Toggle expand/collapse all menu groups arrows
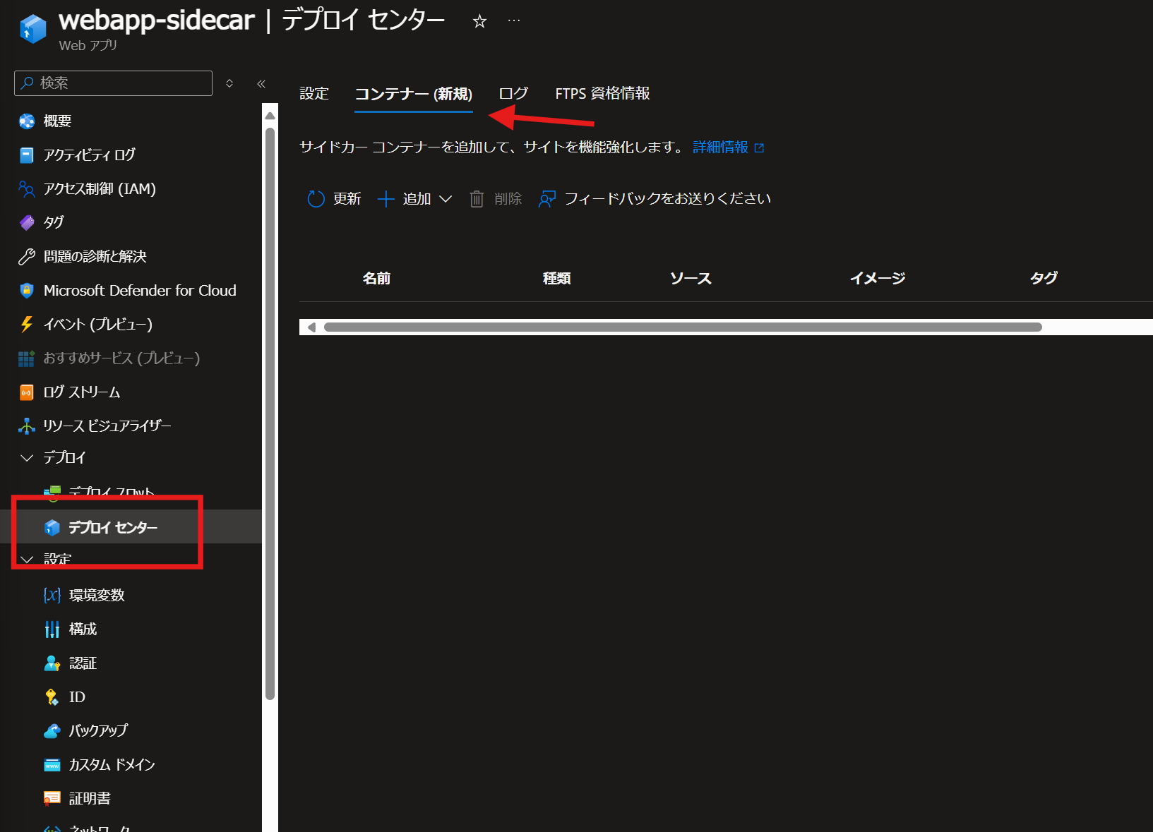 [x=229, y=83]
